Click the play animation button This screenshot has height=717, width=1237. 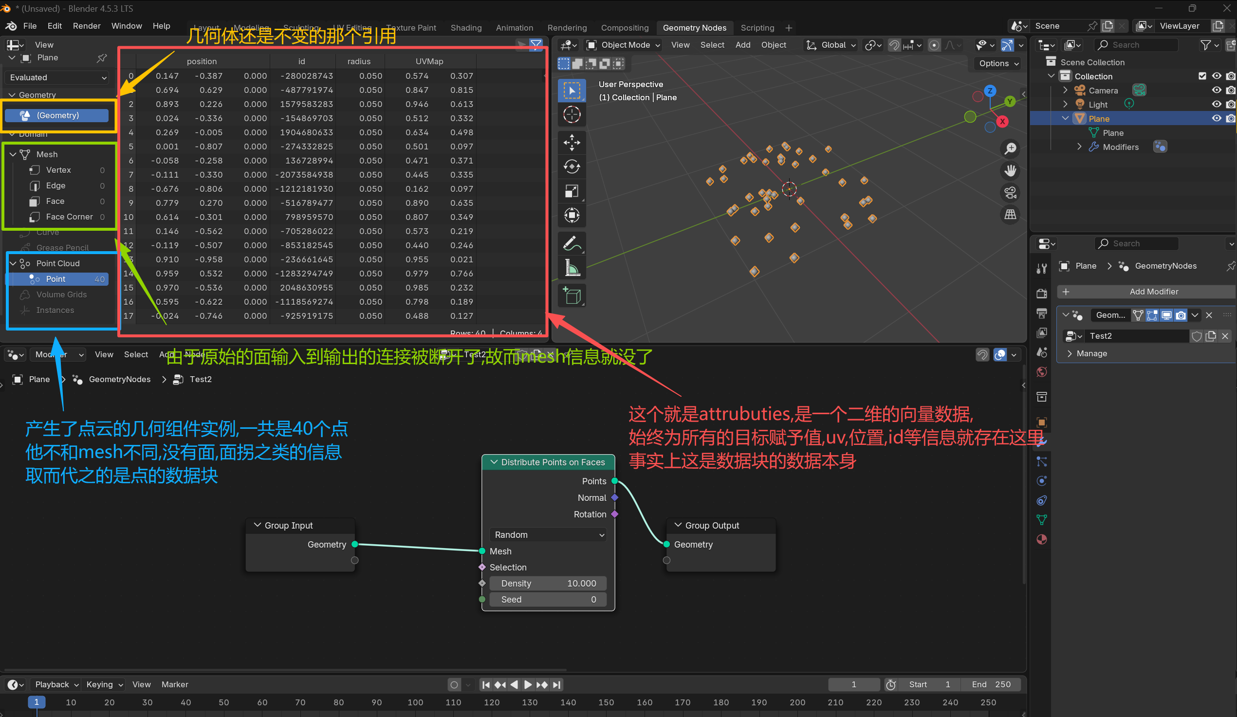point(528,684)
